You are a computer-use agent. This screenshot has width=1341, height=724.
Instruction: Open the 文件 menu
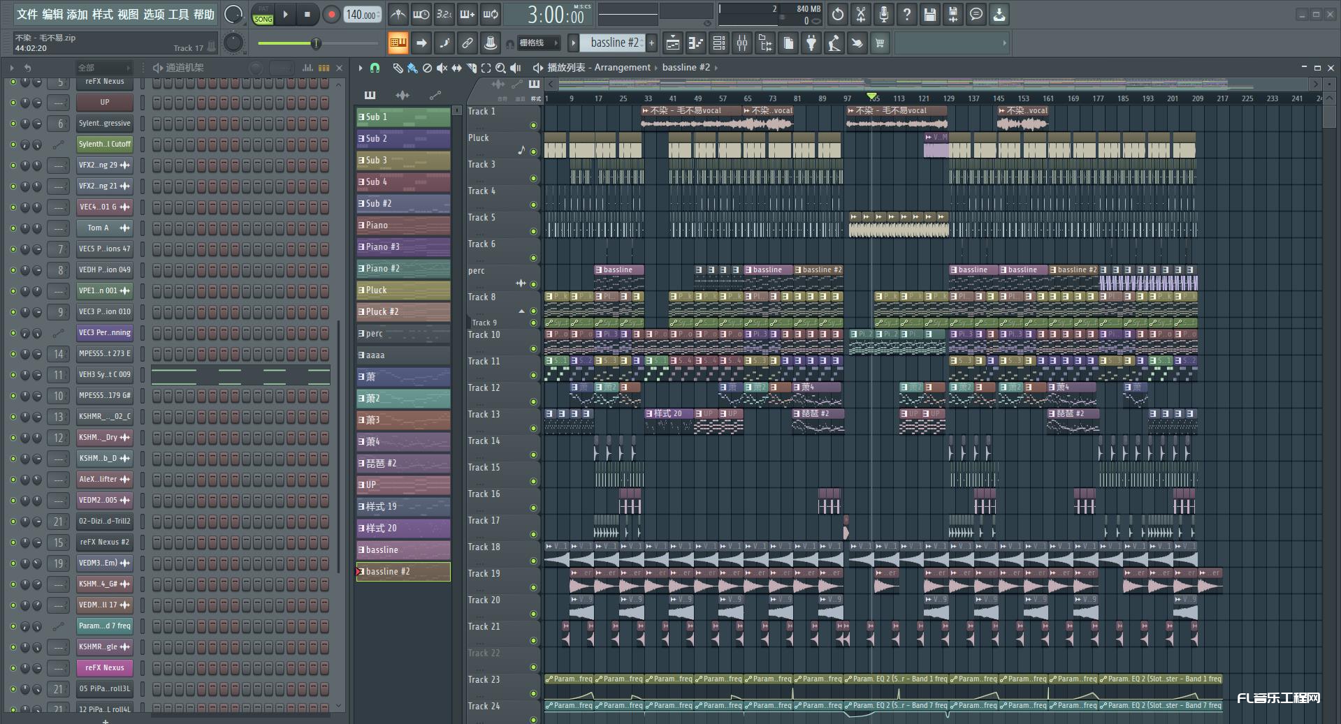tap(27, 14)
